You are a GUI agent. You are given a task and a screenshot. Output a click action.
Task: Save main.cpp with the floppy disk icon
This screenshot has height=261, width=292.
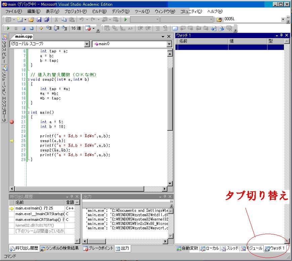point(39,20)
